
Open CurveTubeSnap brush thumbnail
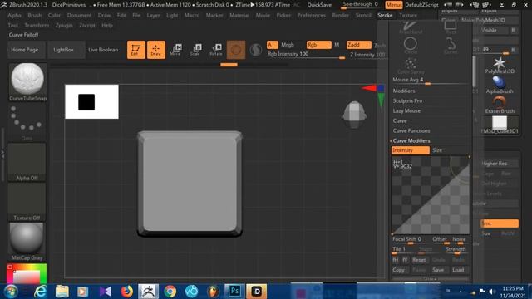[27, 81]
